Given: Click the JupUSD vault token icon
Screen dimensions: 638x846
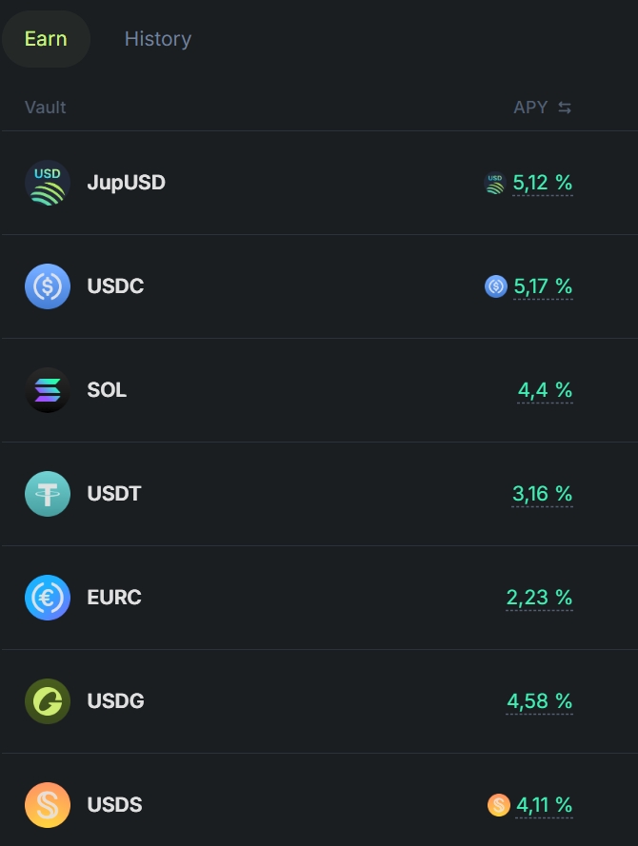Looking at the screenshot, I should (48, 183).
